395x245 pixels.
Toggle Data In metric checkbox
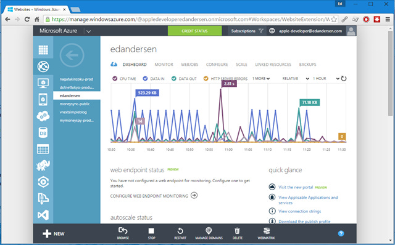145,78
